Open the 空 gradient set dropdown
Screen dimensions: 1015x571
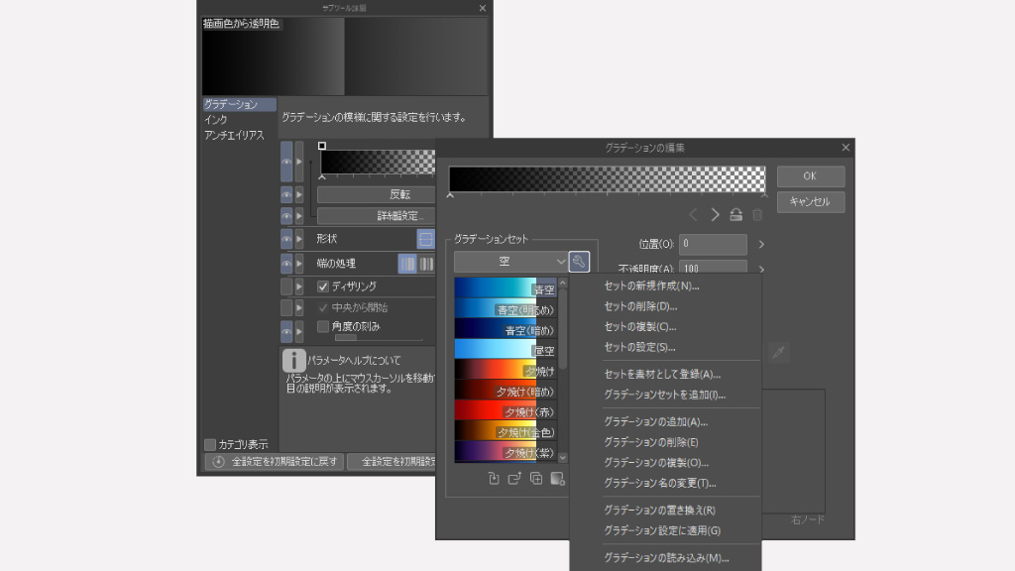[x=510, y=262]
